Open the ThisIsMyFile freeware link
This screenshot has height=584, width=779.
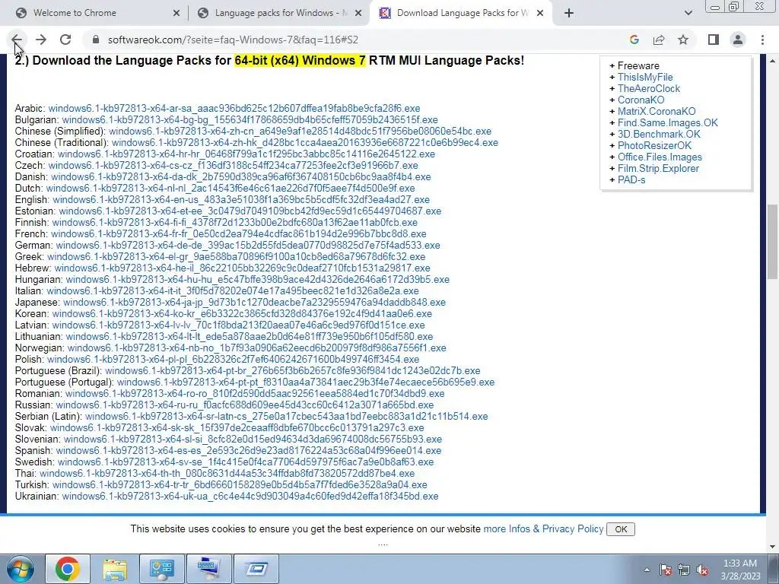click(x=645, y=77)
